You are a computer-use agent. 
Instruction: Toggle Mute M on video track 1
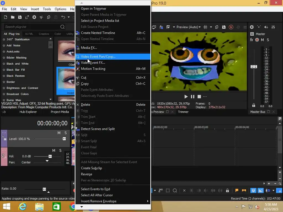point(59,133)
